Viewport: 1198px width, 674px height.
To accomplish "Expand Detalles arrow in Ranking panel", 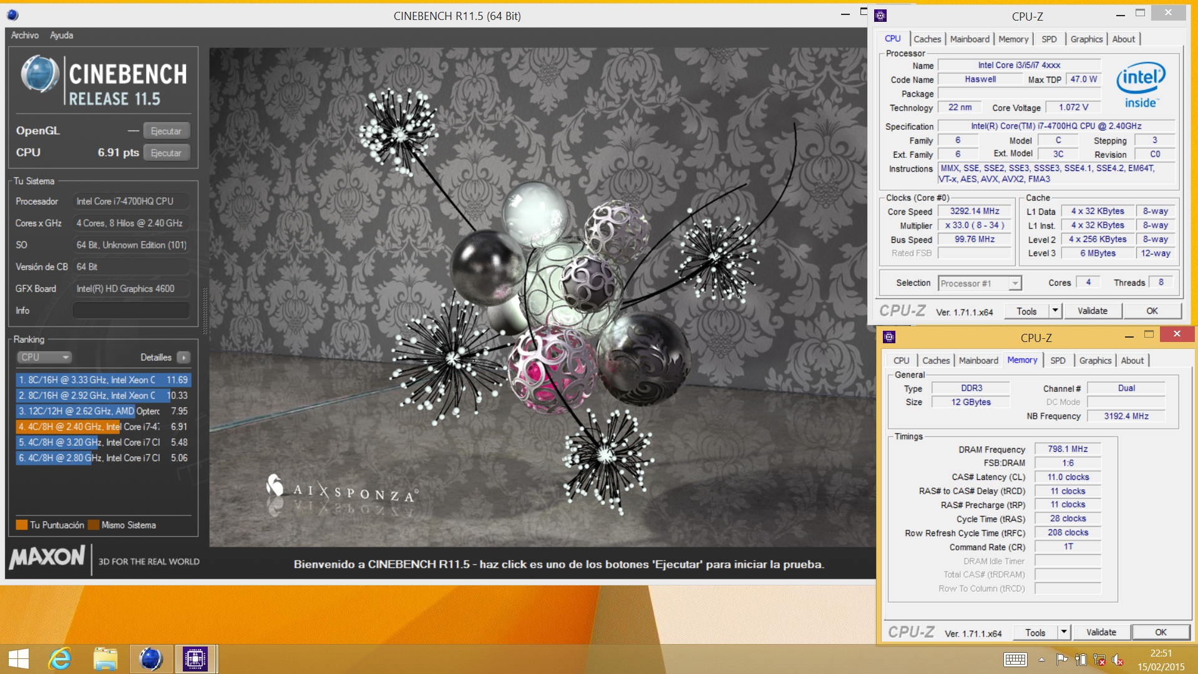I will [x=183, y=357].
